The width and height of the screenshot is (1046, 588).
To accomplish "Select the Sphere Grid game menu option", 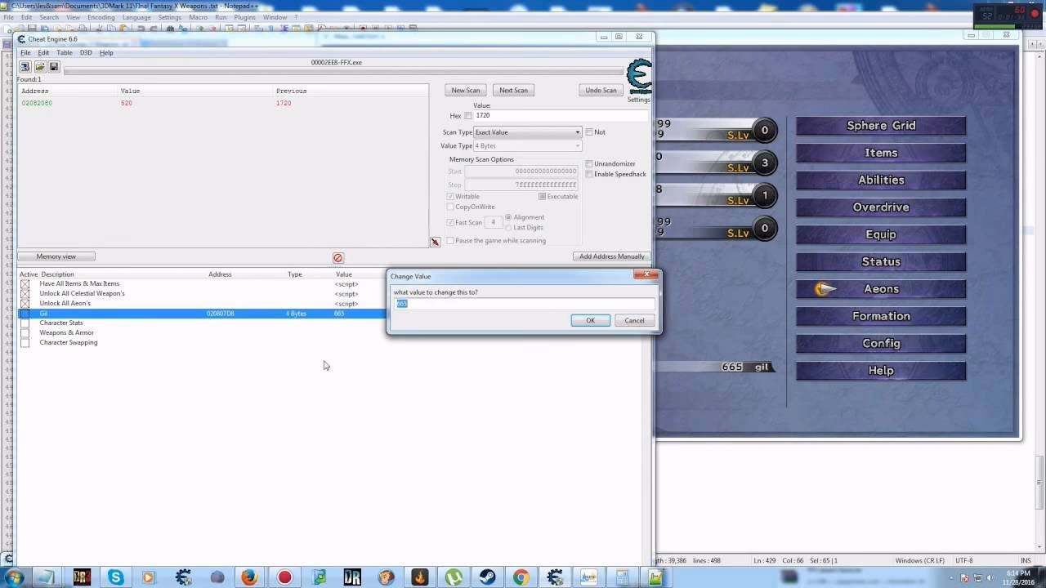I will (881, 126).
